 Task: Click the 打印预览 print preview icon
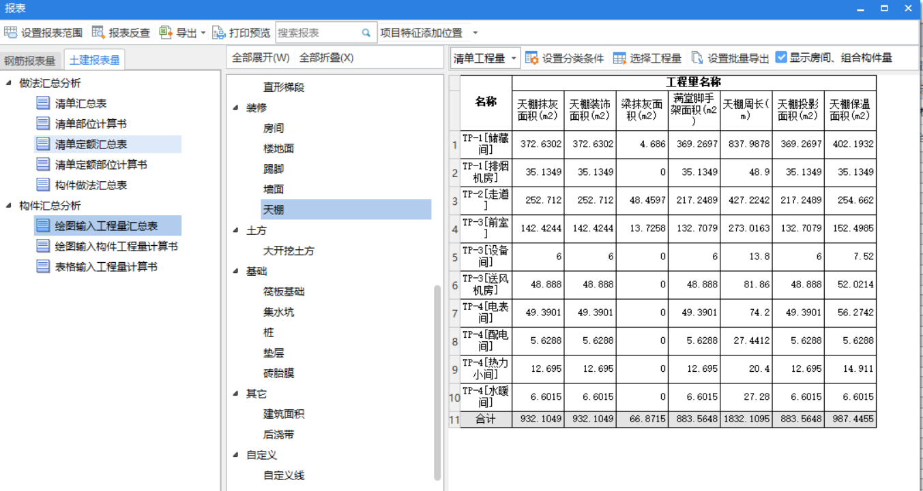(218, 32)
